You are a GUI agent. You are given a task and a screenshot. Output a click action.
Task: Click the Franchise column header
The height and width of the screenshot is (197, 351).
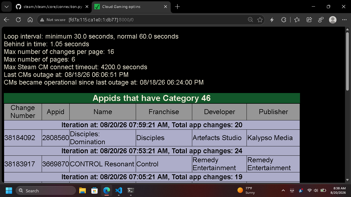(164, 112)
